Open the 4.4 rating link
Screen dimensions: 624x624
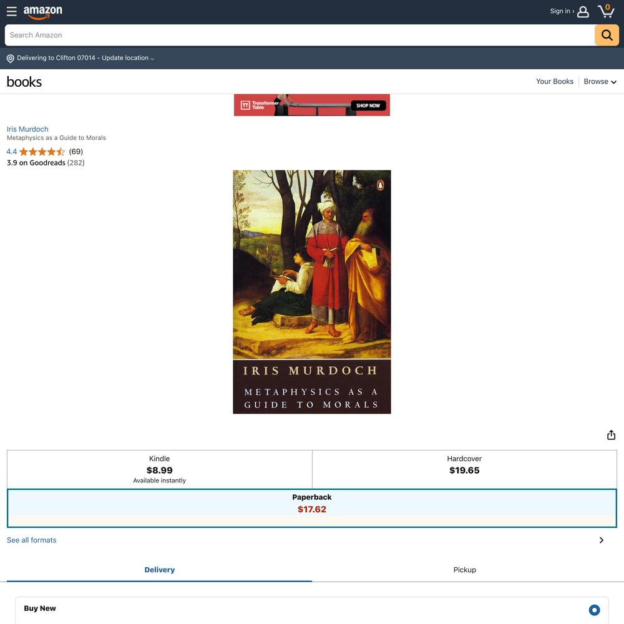click(11, 152)
